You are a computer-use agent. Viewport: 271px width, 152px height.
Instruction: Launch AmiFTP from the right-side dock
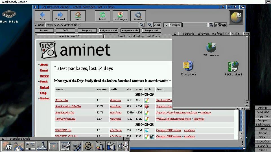263,108
